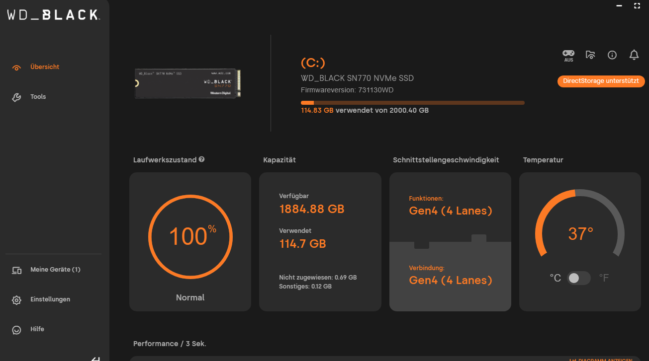Click the Normal status label
This screenshot has height=361, width=649.
tap(190, 297)
